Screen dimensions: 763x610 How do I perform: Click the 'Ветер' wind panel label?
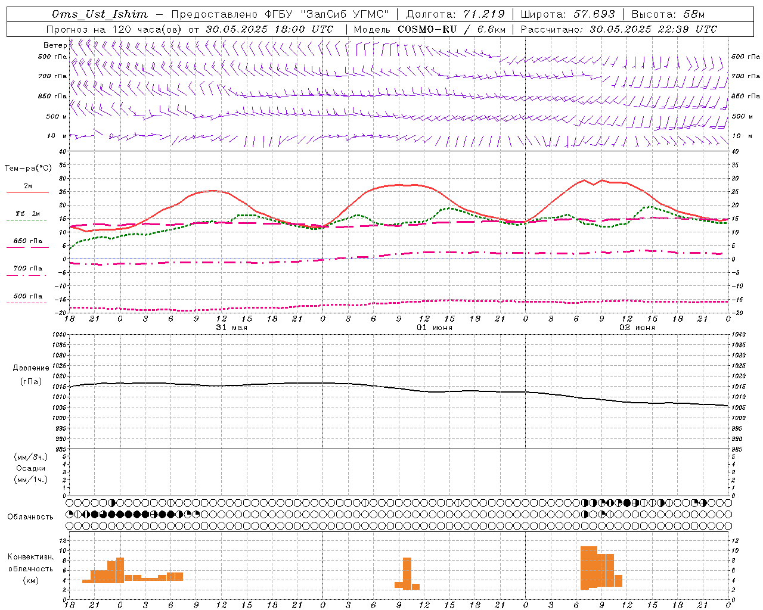55,45
